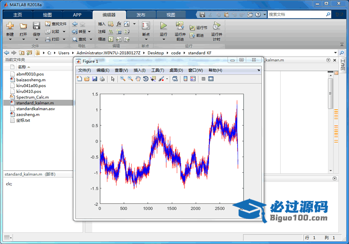This screenshot has width=349, height=244.
Task: Toggle the Data Cursor tool in Figure 1
Action: [153, 79]
